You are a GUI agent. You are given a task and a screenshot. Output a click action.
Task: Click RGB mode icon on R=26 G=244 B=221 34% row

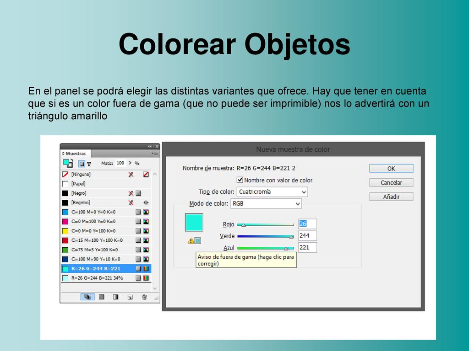pos(146,278)
